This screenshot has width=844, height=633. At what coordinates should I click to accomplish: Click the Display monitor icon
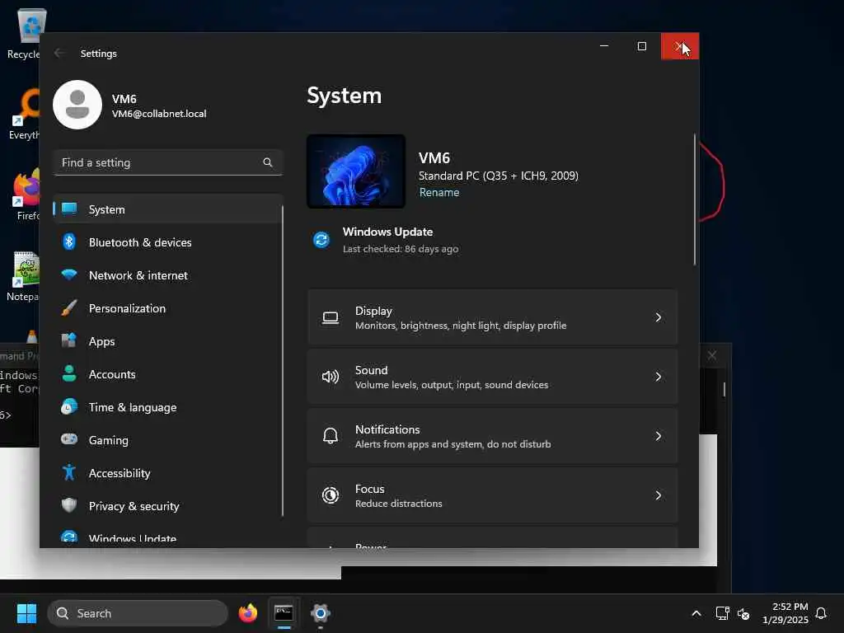pos(331,317)
